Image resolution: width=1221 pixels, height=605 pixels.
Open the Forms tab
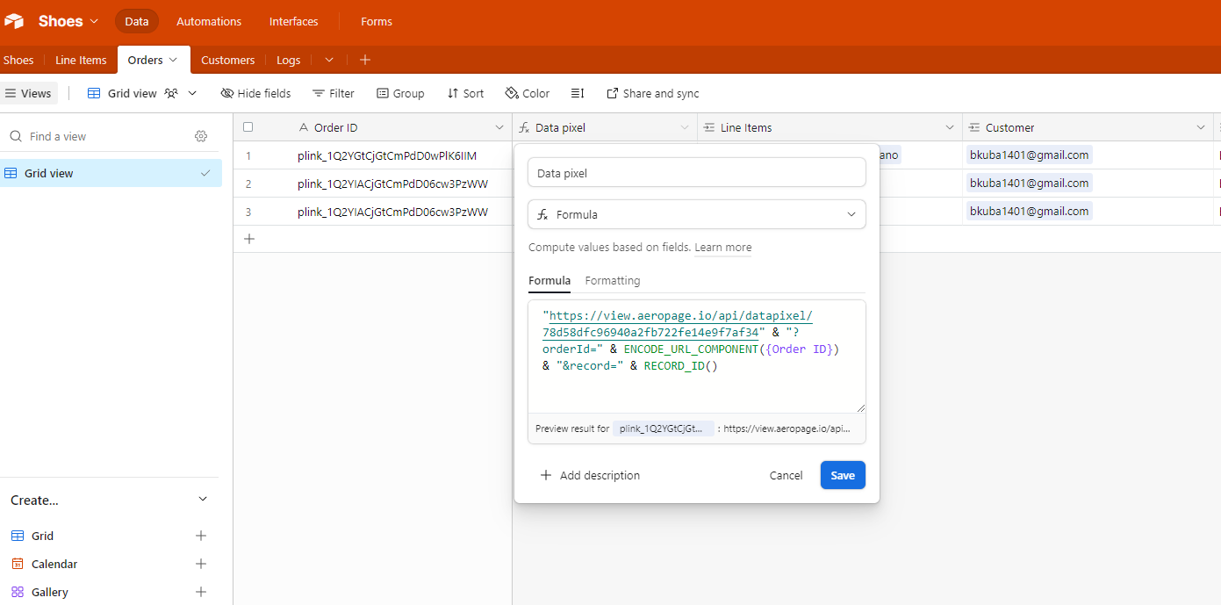tap(377, 21)
